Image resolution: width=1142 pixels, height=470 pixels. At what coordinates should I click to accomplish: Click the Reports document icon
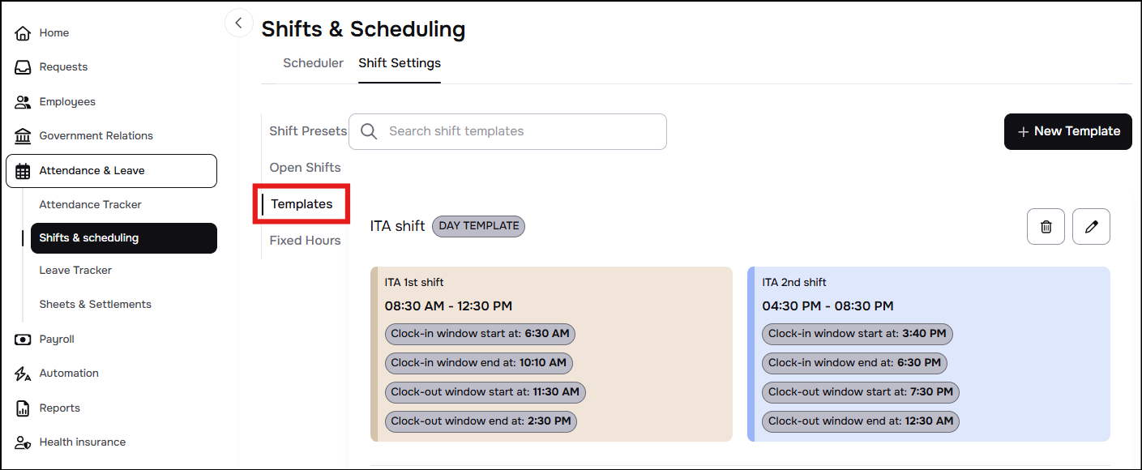pos(23,408)
